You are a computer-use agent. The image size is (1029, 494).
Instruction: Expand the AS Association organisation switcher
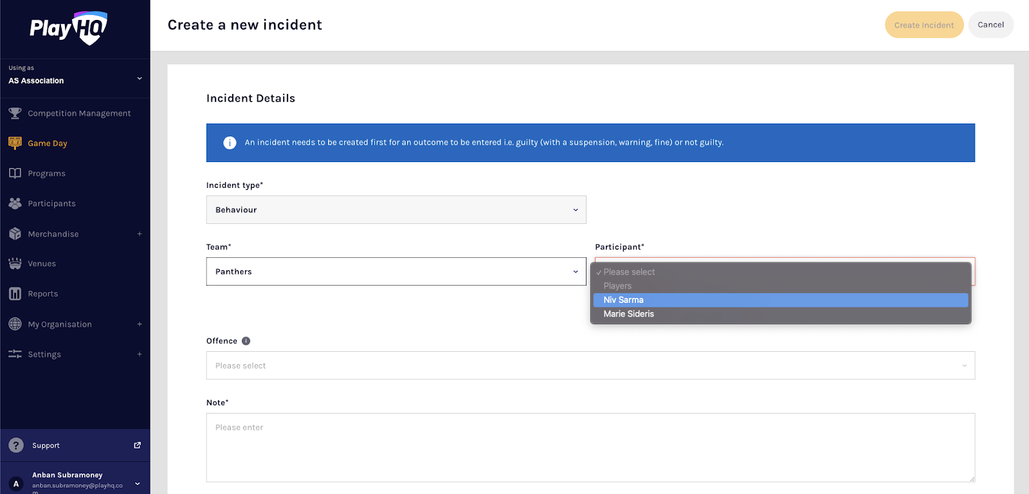139,78
